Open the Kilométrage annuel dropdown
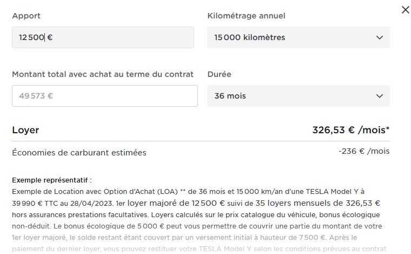Image resolution: width=411 pixels, height=254 pixels. 298,37
